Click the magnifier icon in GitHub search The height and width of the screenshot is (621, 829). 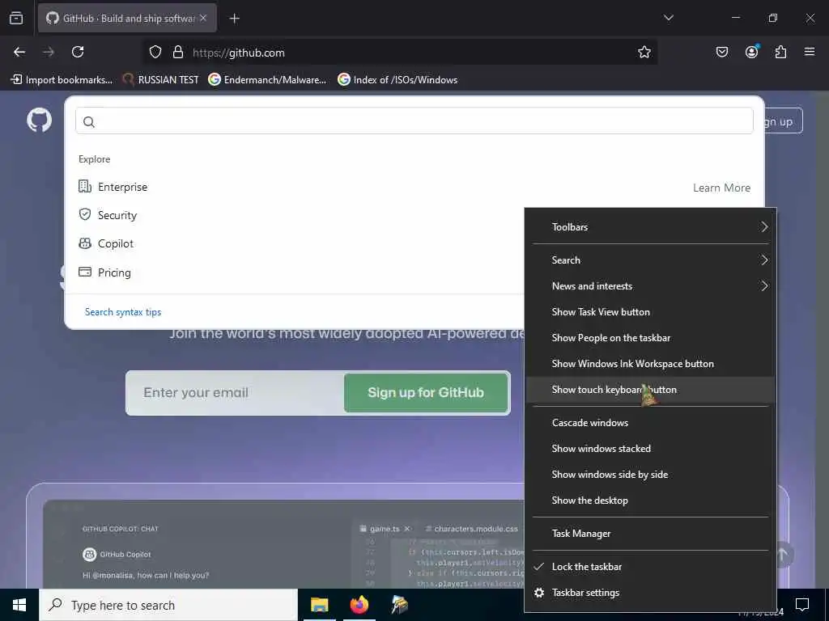(x=89, y=122)
